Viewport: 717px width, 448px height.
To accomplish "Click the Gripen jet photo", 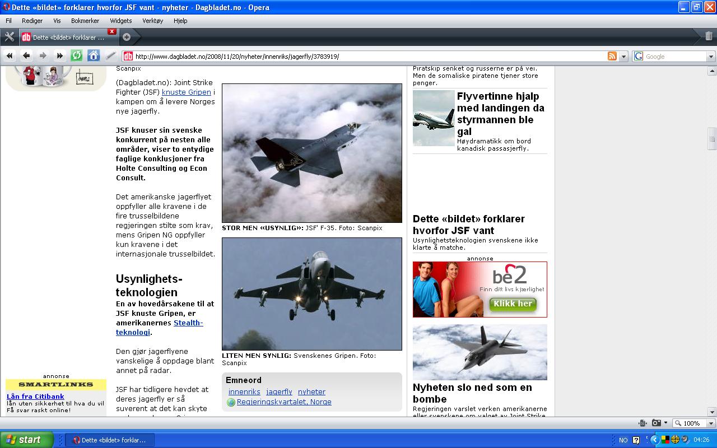I will coord(312,294).
